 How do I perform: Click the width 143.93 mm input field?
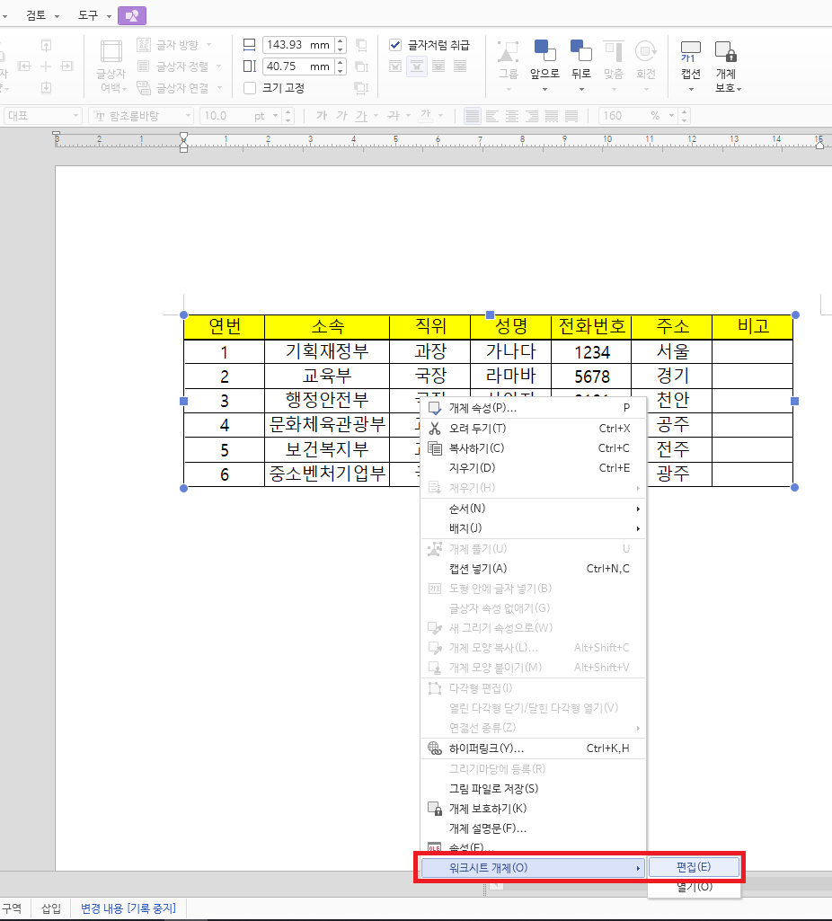click(x=298, y=45)
